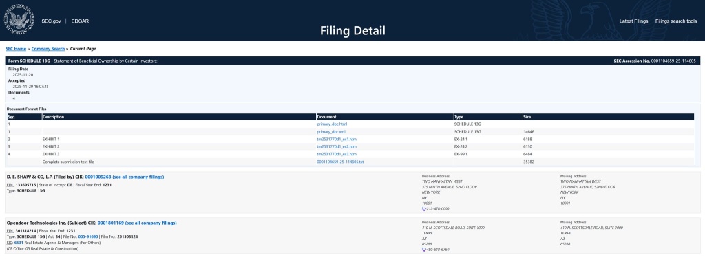Select size value 14646
The height and width of the screenshot is (264, 705).
tap(529, 132)
